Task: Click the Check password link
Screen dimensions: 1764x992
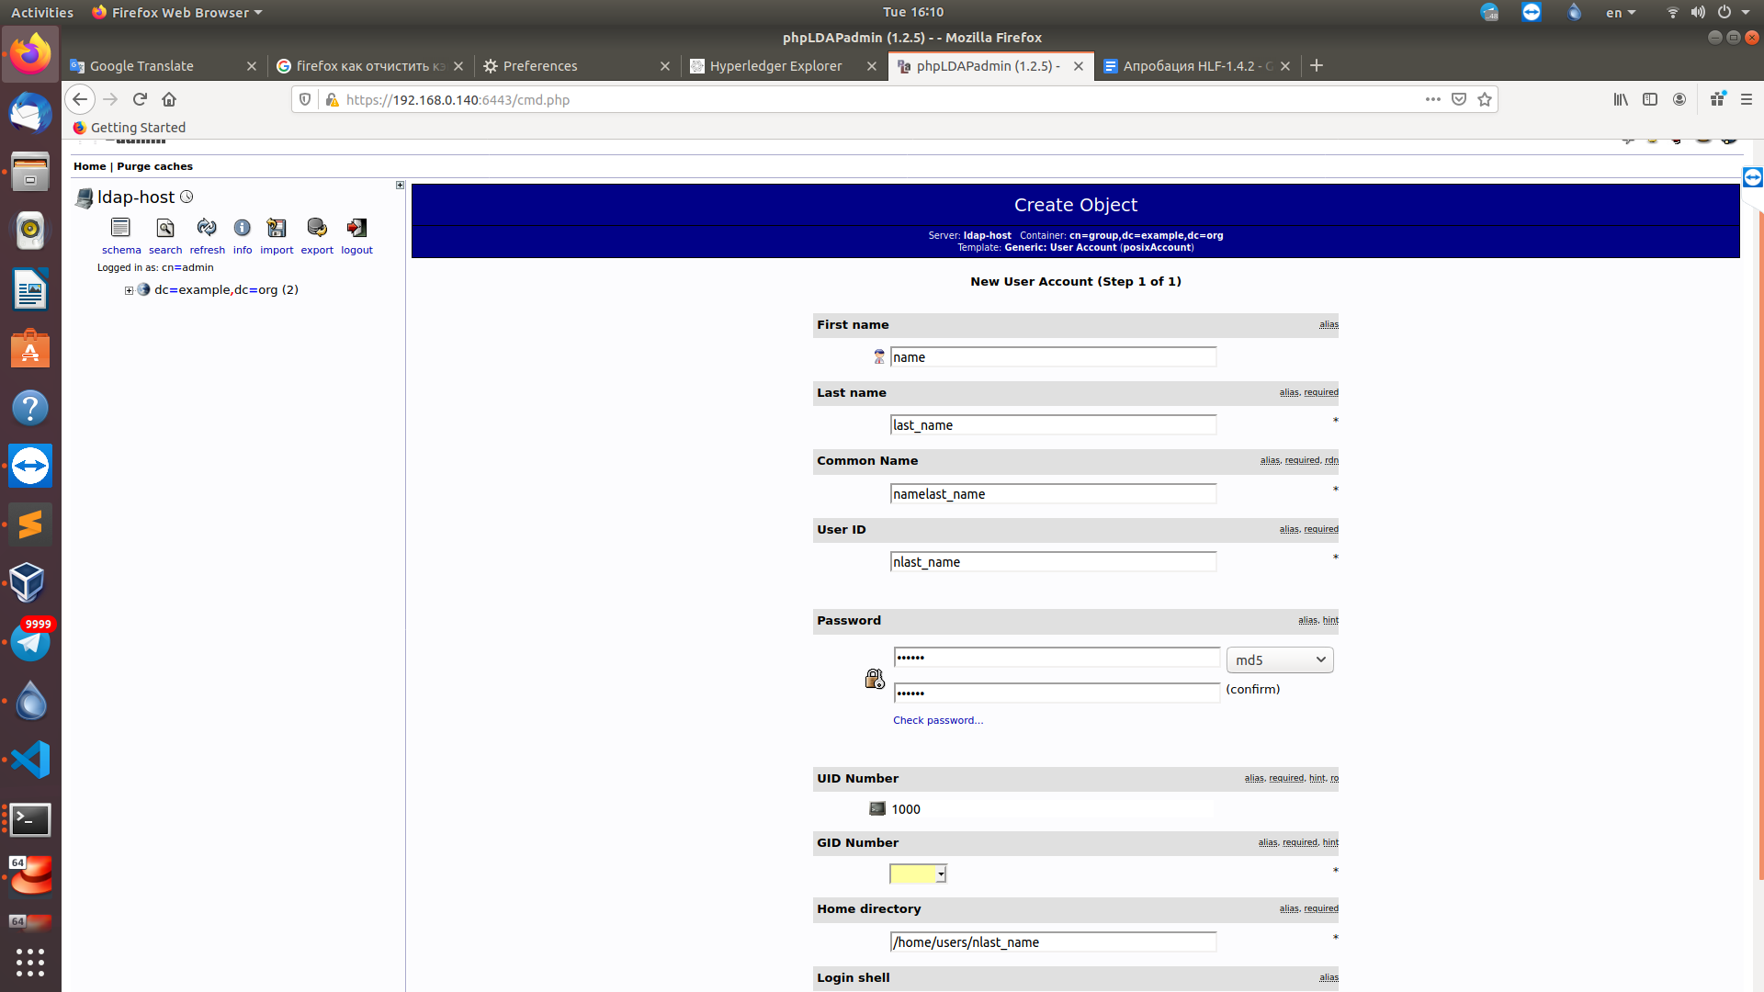Action: [x=937, y=720]
